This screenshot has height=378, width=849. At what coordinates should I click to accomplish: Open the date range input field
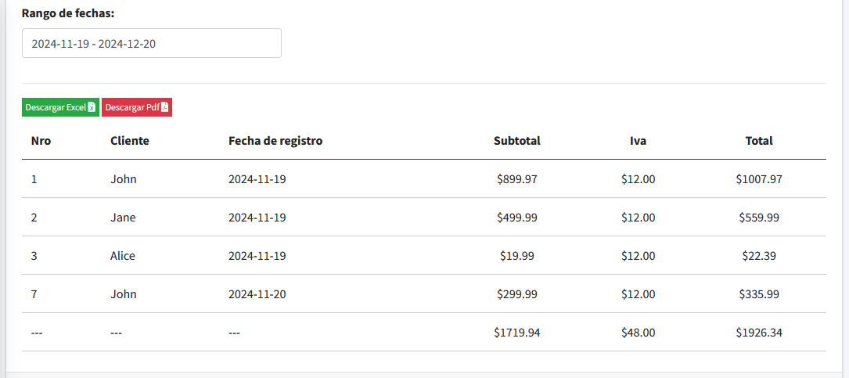[x=152, y=43]
